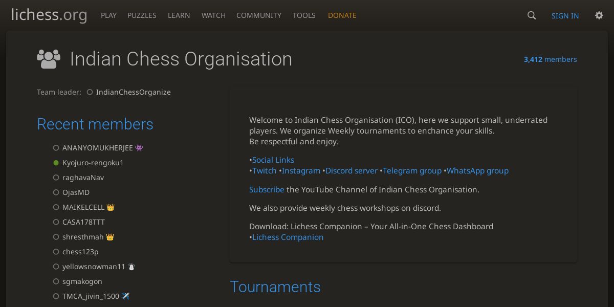The height and width of the screenshot is (307, 614).
Task: Click offline circle beside OjasMD
Action: click(56, 192)
